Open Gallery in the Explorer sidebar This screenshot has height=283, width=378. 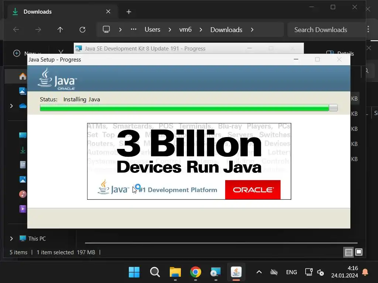click(23, 91)
